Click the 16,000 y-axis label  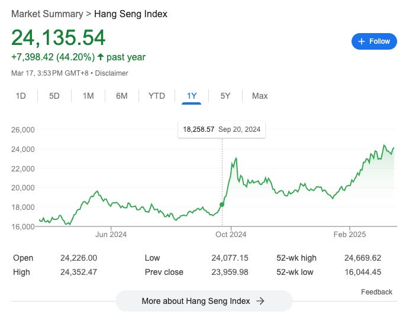[23, 226]
